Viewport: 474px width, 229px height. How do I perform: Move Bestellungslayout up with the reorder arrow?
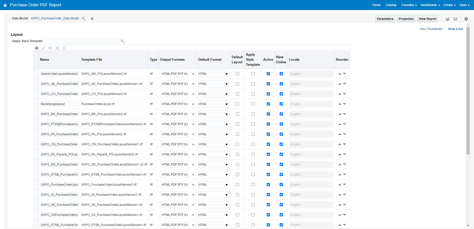click(x=340, y=104)
